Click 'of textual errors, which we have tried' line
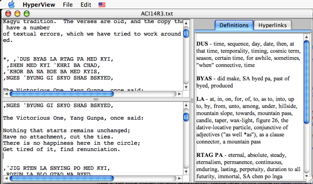Screen dimensions: 313x184 coord(92,34)
